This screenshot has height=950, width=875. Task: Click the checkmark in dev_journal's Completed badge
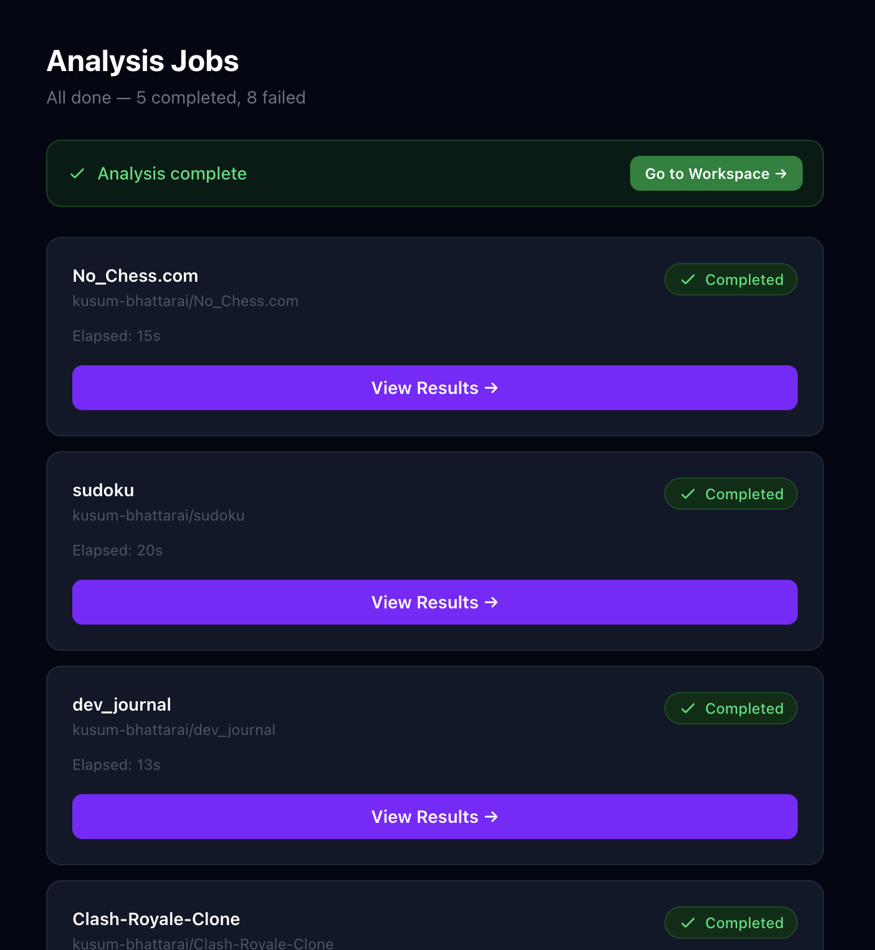tap(688, 709)
